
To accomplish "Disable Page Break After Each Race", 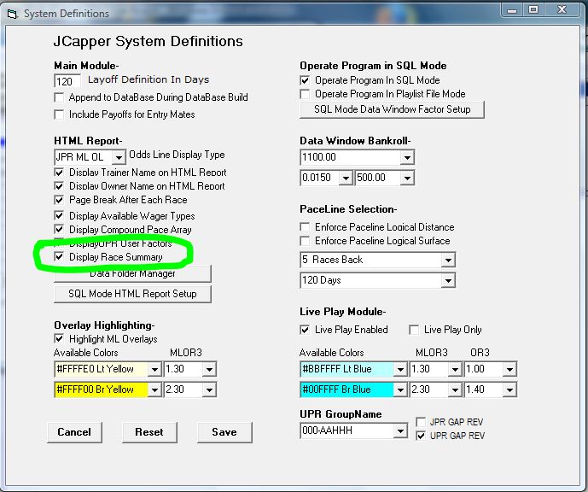I will (x=59, y=200).
